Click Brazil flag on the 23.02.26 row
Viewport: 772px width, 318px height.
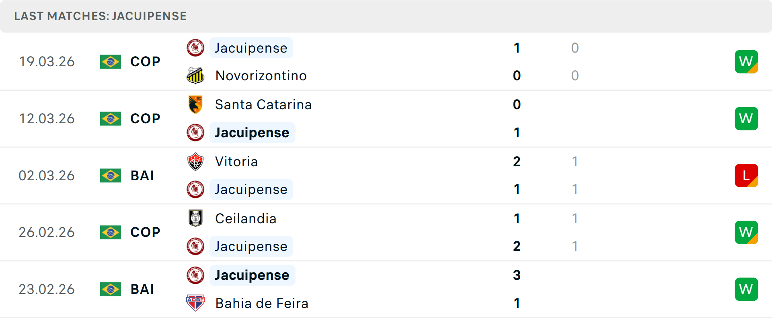[111, 289]
